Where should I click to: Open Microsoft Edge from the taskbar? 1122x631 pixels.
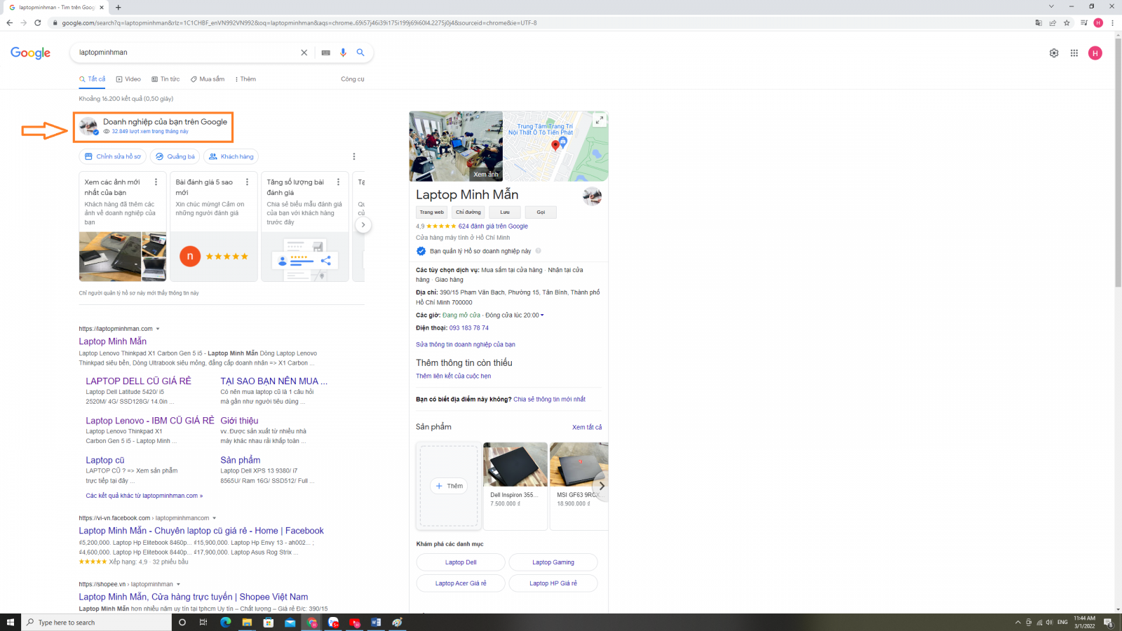[225, 623]
